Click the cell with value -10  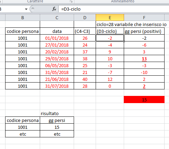pos(144,72)
